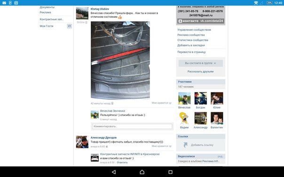Tap the Wi-Fi status icon
Screen dimensions: 284x177
pyautogui.click(x=256, y=3)
